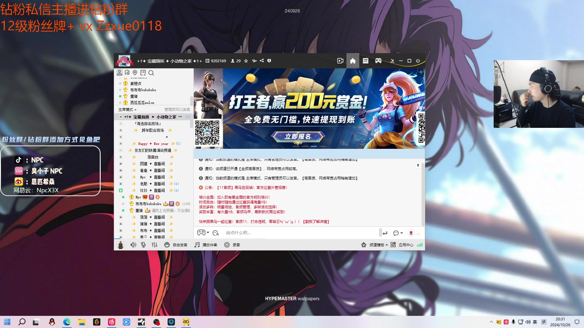Click the green lock on 壮壮 直播间
The width and height of the screenshot is (584, 328).
pyautogui.click(x=121, y=190)
